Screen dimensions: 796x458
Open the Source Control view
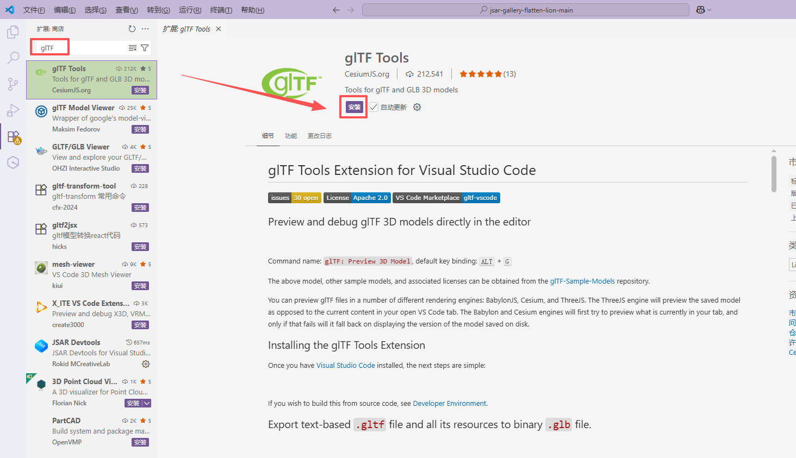tap(13, 84)
